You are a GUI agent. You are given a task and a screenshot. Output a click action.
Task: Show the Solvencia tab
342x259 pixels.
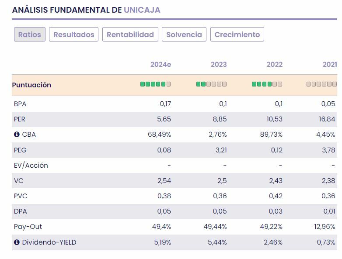point(184,35)
